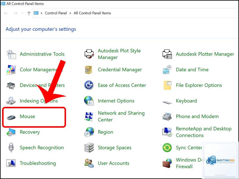Screen dimensions: 239x179
Task: Go back with the Back arrow
Action: [6, 13]
